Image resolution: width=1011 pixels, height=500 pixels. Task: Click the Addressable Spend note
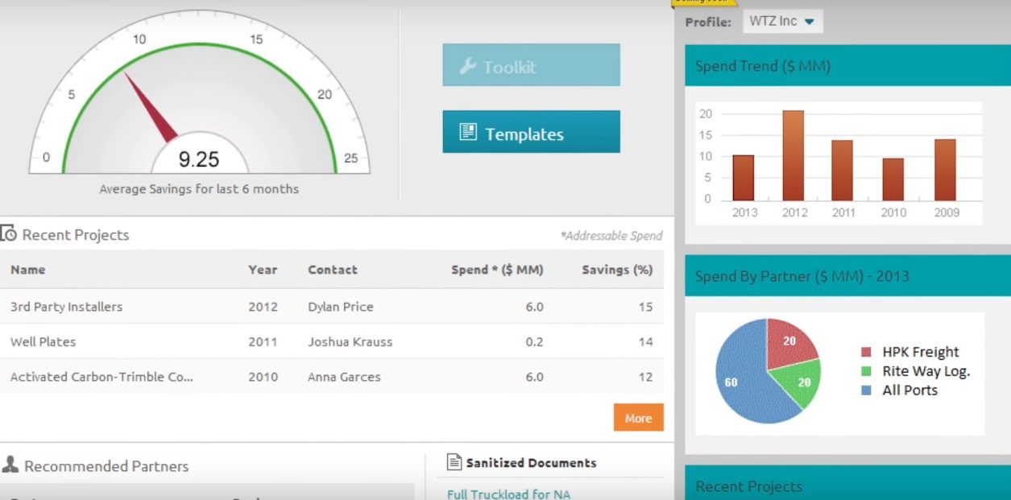point(612,235)
